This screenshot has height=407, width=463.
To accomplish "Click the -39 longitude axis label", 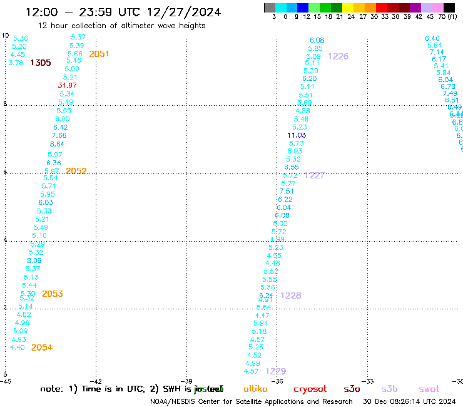I will pos(186,381).
